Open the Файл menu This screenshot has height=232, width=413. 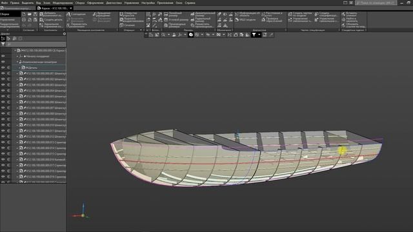pos(5,3)
